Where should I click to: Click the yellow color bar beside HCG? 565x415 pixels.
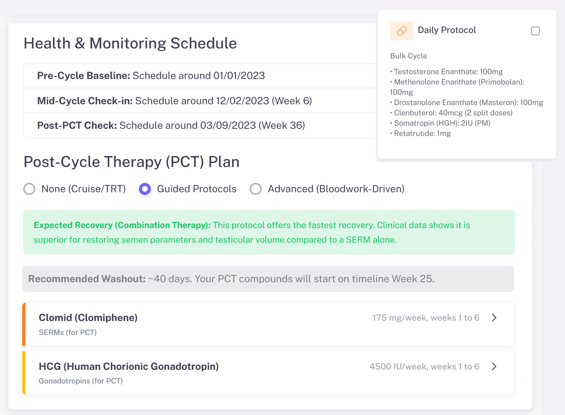tap(24, 373)
